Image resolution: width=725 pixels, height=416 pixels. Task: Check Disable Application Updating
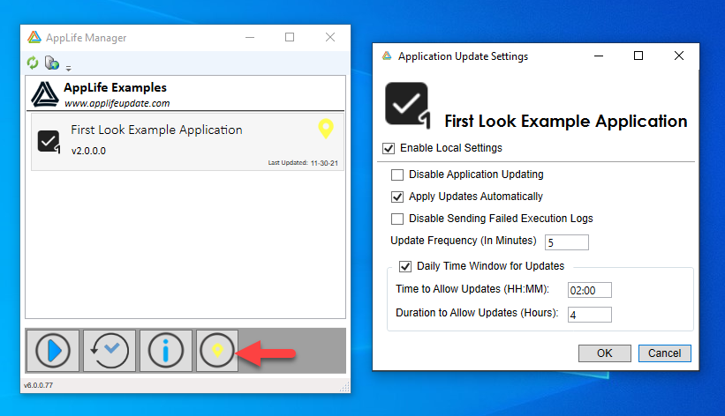click(x=397, y=175)
